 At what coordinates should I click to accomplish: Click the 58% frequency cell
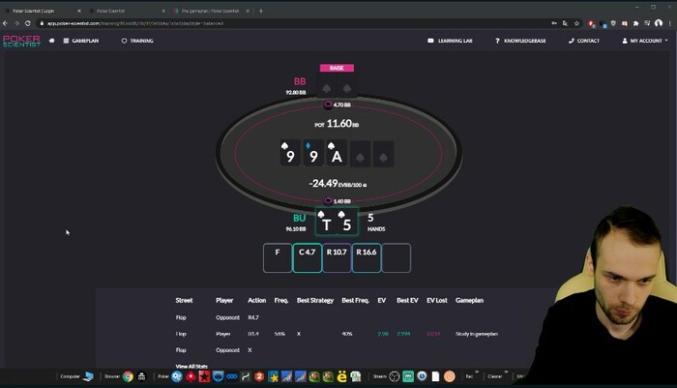[x=280, y=334]
